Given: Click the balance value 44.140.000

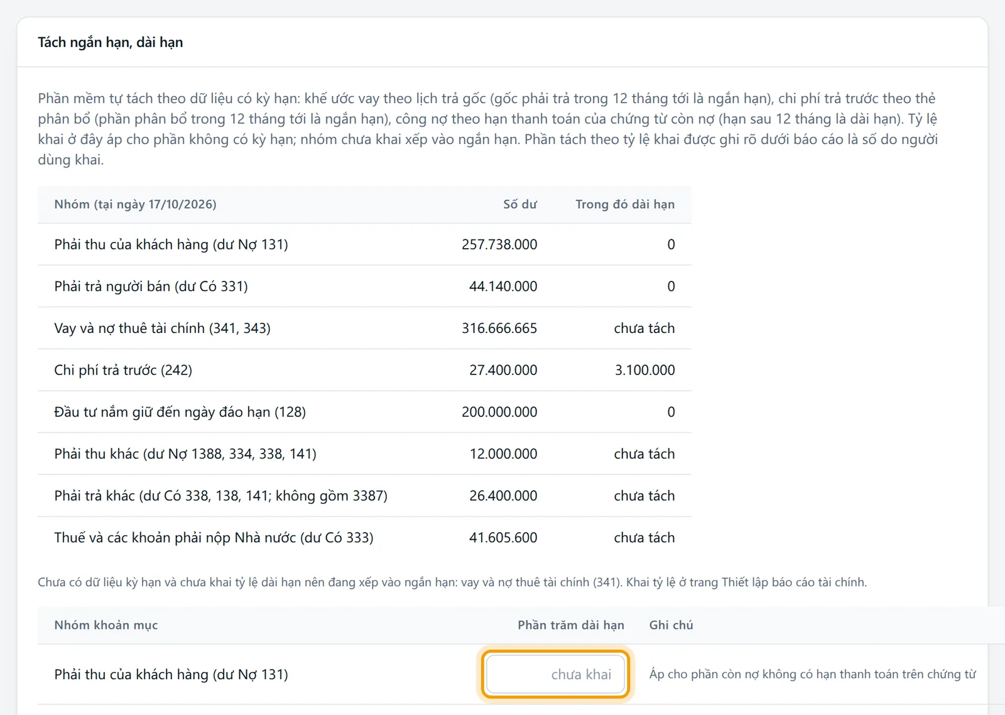Looking at the screenshot, I should (503, 287).
